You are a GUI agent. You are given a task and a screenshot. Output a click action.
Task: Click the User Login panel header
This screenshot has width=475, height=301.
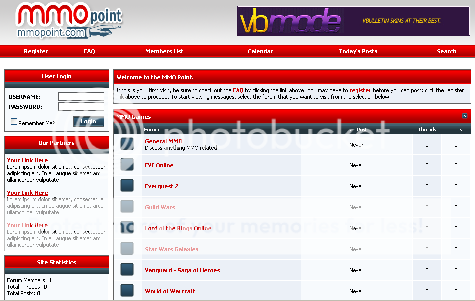click(57, 76)
